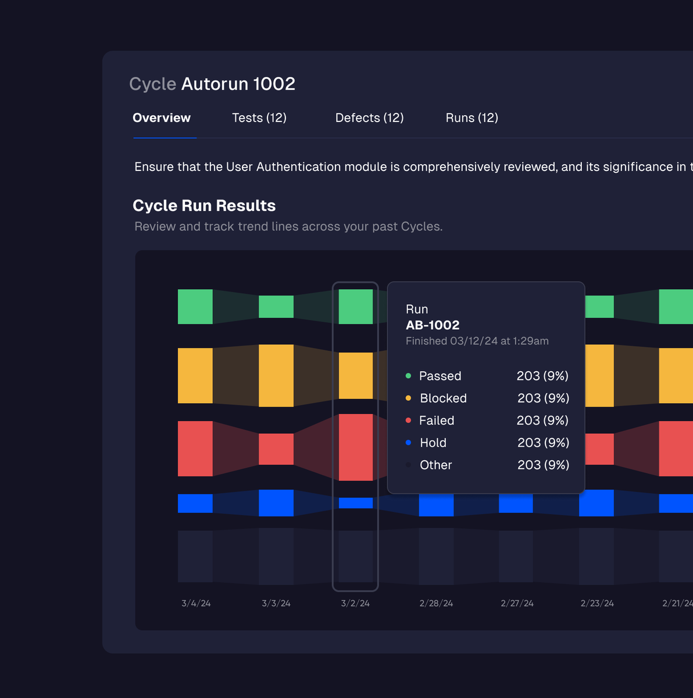The width and height of the screenshot is (693, 698).
Task: Click the green Passed legend dot
Action: click(x=408, y=376)
